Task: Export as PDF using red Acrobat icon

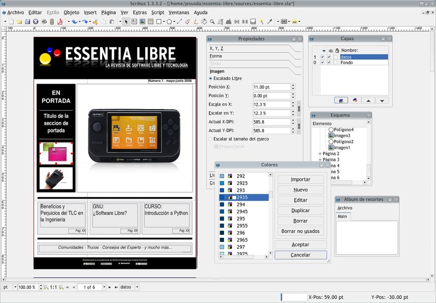Action: click(x=60, y=21)
